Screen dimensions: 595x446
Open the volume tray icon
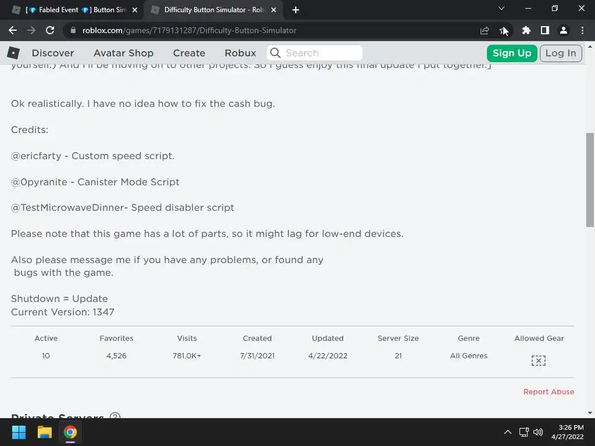click(538, 432)
